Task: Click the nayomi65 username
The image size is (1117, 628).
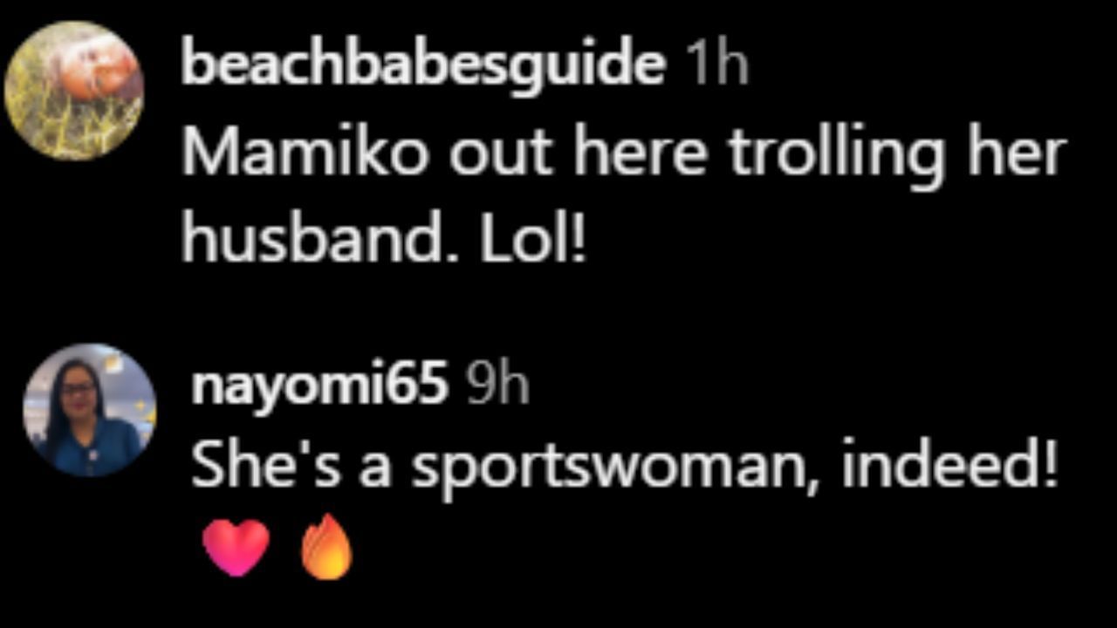Action: coord(319,385)
